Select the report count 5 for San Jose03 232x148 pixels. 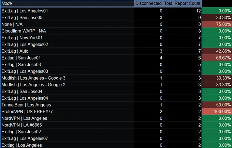click(183, 65)
